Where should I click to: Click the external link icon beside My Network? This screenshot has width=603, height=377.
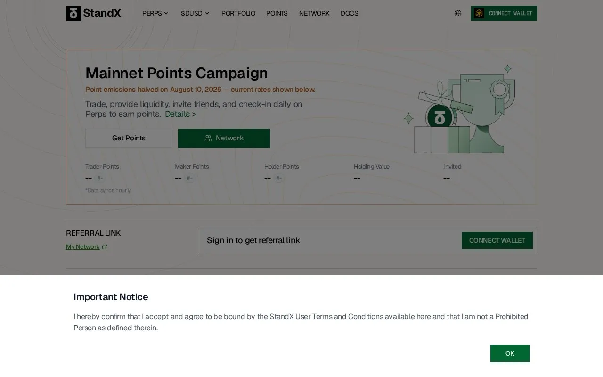105,247
